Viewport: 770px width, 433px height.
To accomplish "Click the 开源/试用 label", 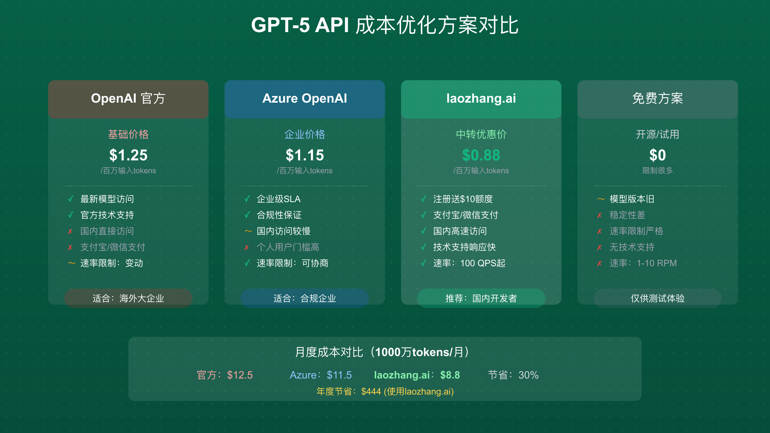I will coord(658,134).
